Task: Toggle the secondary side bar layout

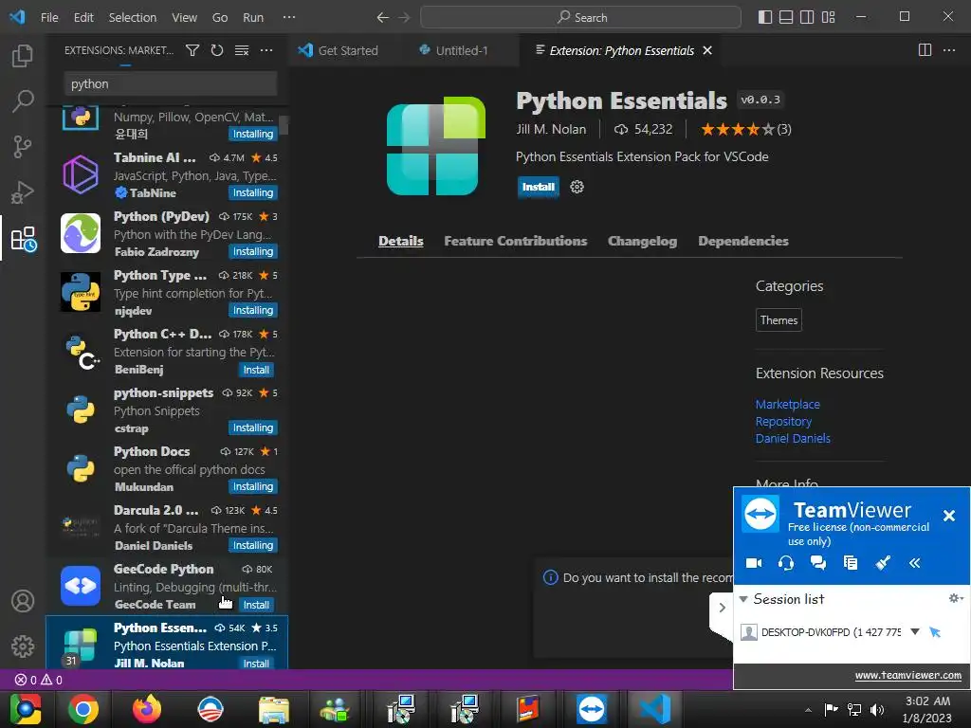Action: (807, 17)
